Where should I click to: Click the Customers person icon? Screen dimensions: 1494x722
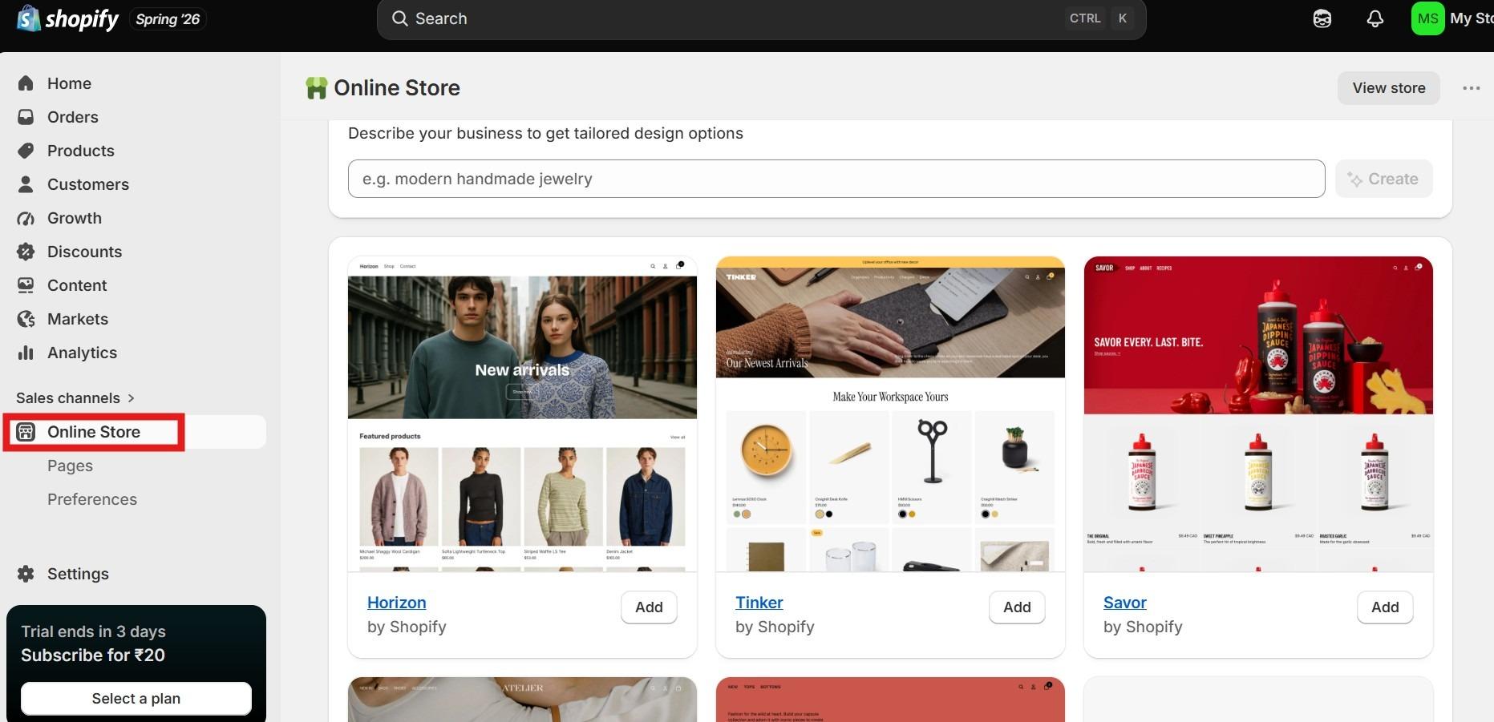click(x=26, y=184)
